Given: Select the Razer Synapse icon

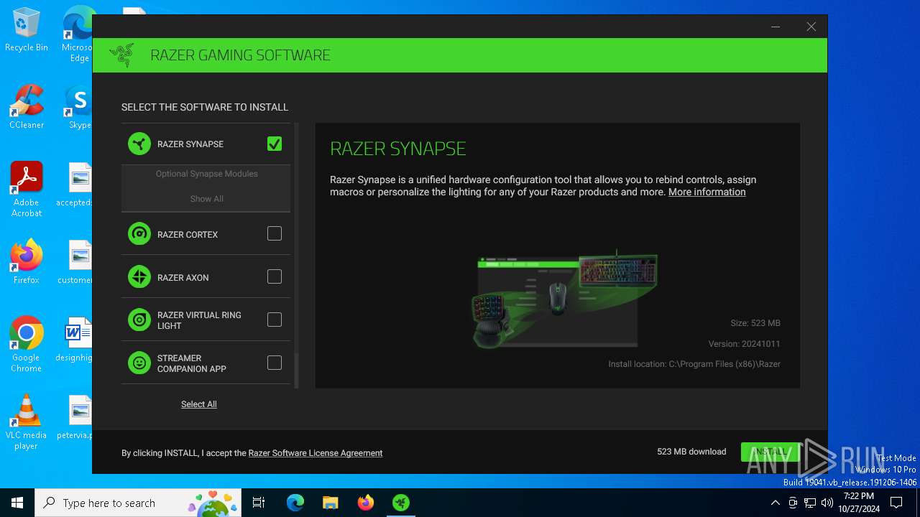Looking at the screenshot, I should coord(139,144).
